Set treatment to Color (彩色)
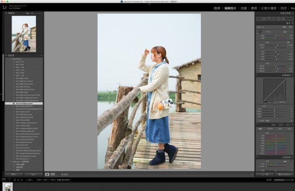 tap(284, 27)
